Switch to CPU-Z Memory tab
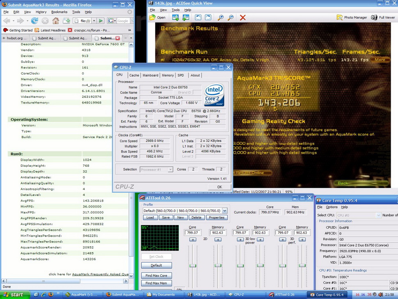398x299 pixels. point(168,75)
